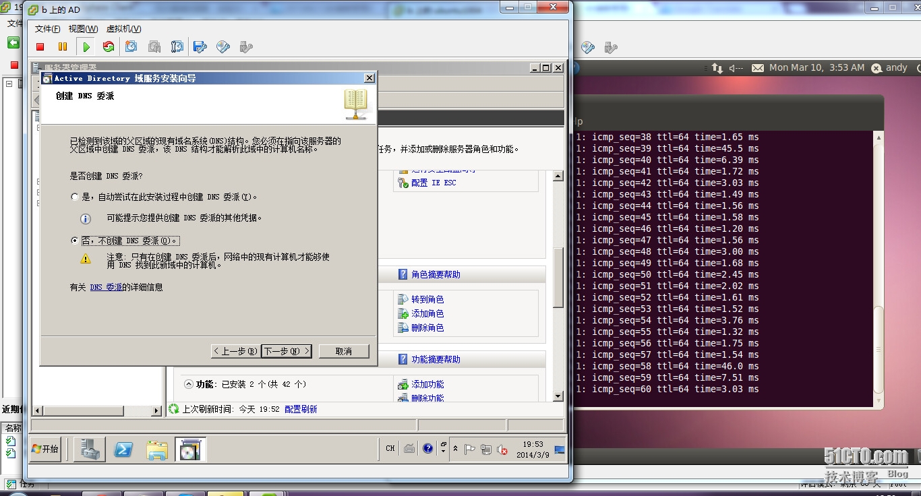The height and width of the screenshot is (496, 921).
Task: Click the Ubuntu network arrows indicator
Action: [717, 67]
